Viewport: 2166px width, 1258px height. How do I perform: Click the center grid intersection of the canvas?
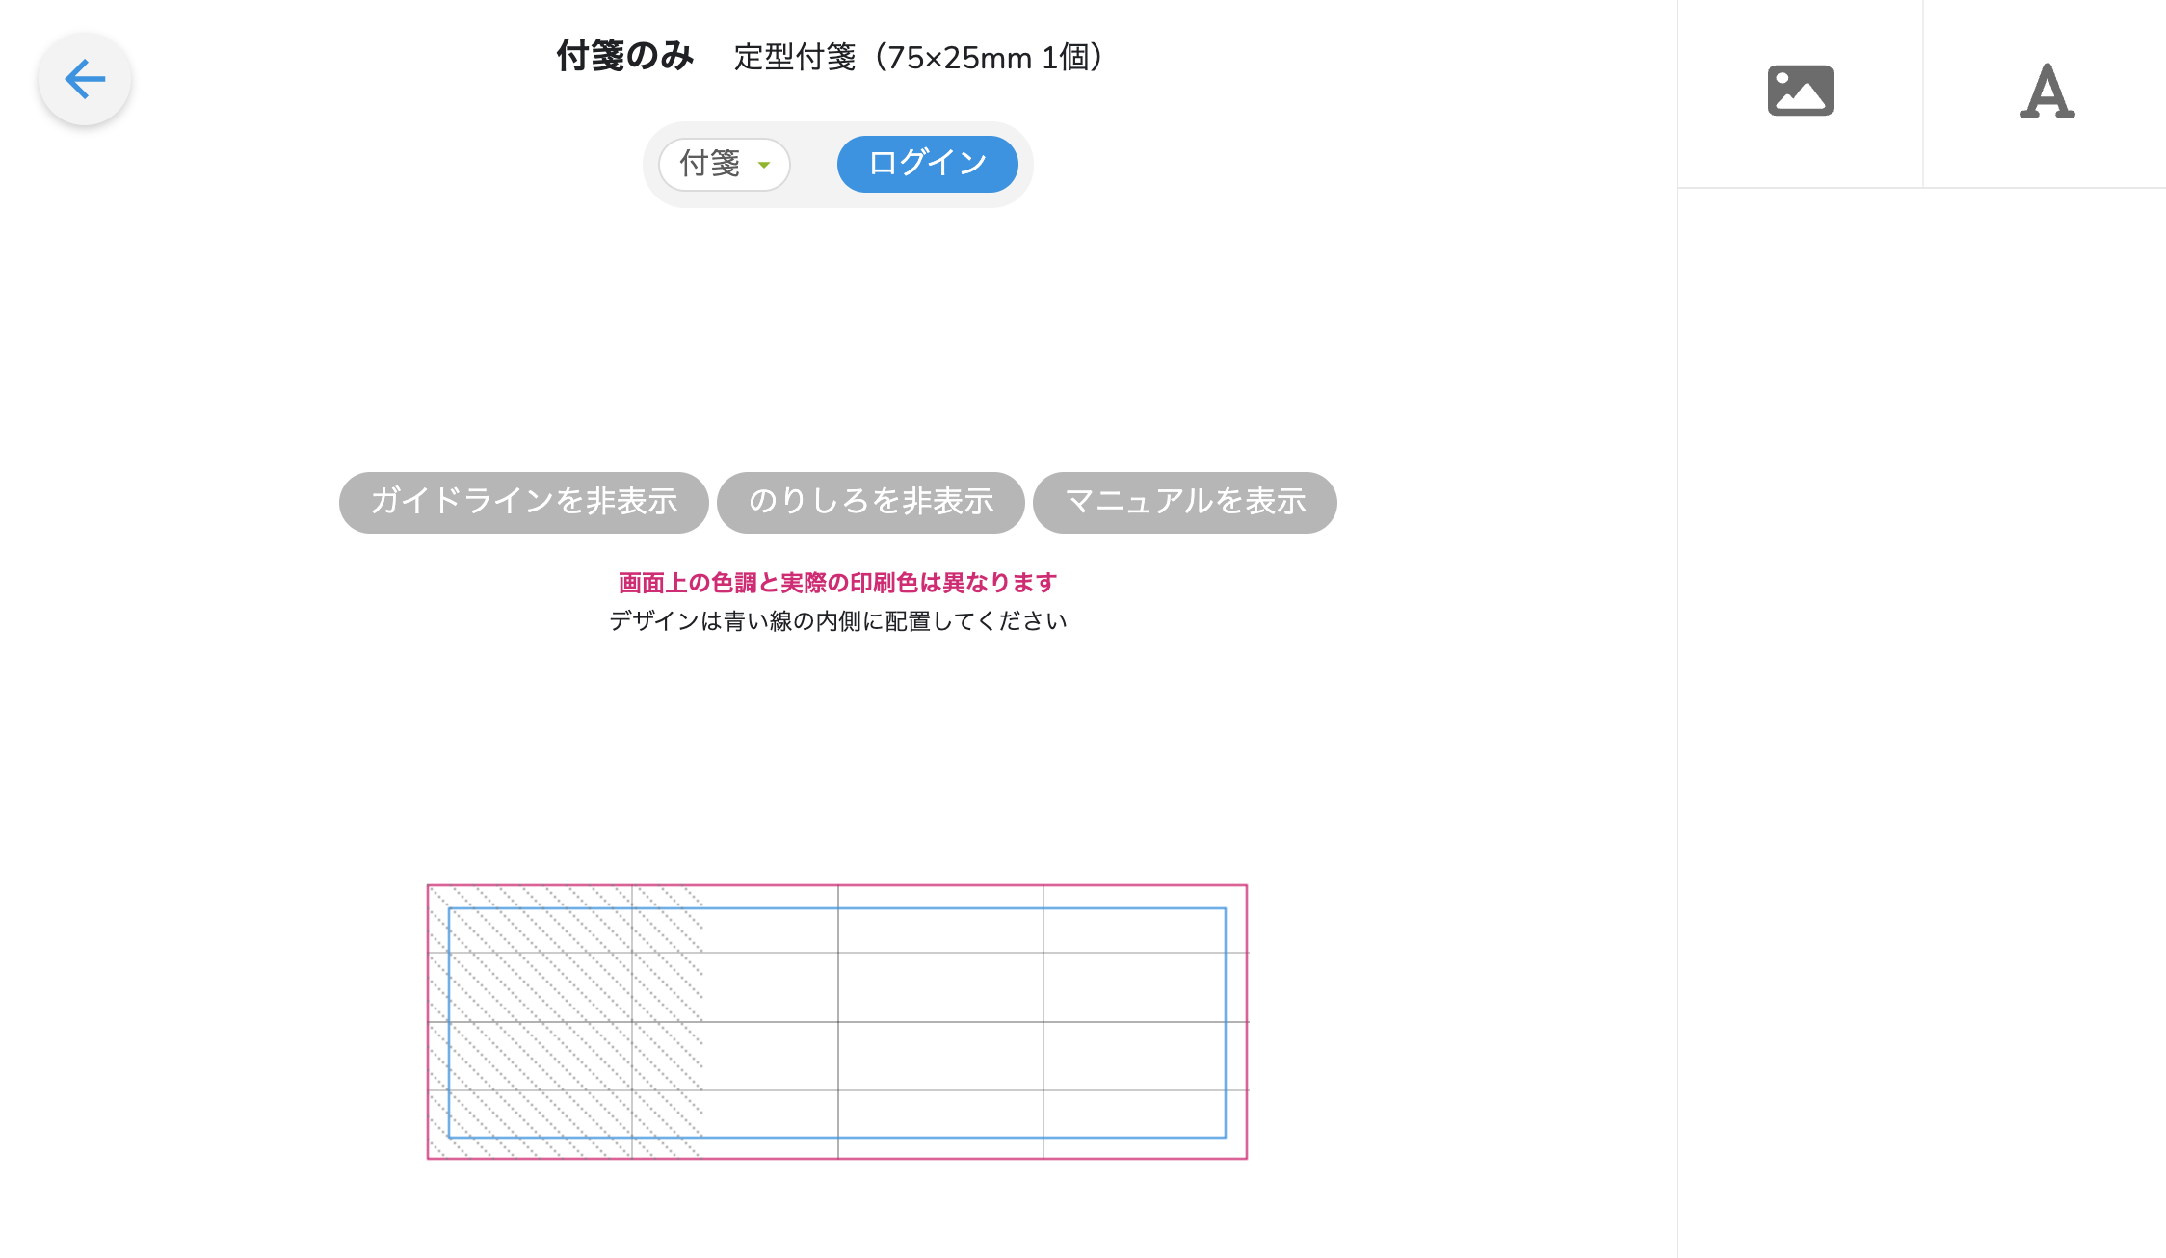(x=838, y=1022)
